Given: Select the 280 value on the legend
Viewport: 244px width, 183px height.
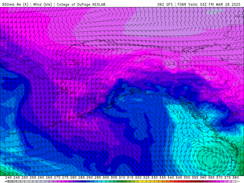Looking at the screenshot, I should [73, 178].
